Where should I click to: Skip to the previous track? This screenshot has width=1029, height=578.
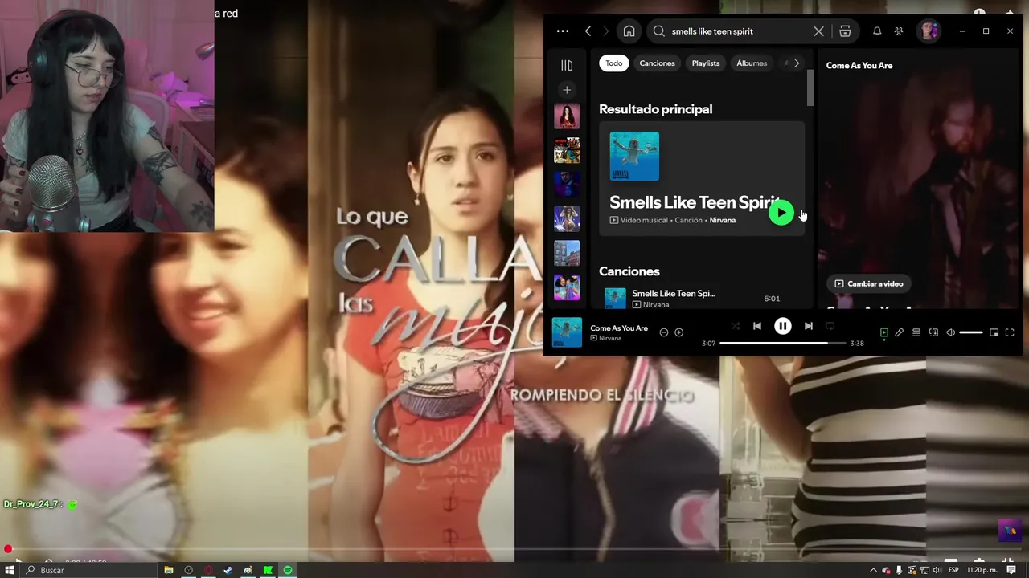click(x=757, y=326)
